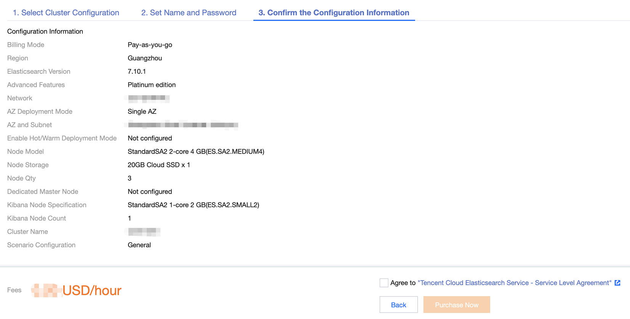Click the Pay-as-you-go billing mode value

[x=150, y=45]
